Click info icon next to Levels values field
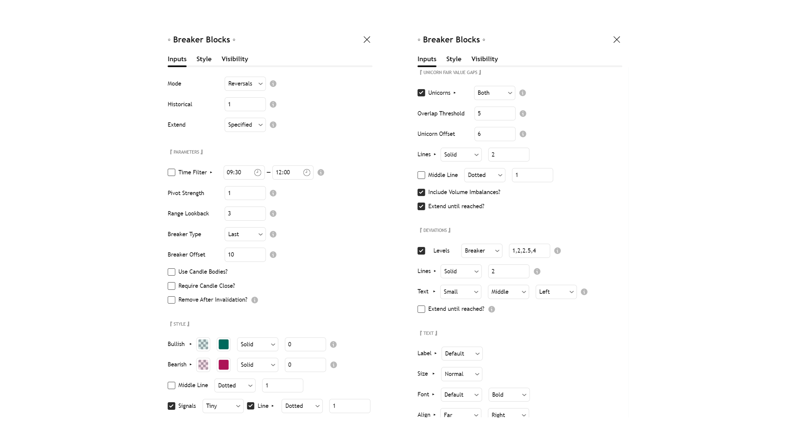This screenshot has height=444, width=790. tap(557, 251)
